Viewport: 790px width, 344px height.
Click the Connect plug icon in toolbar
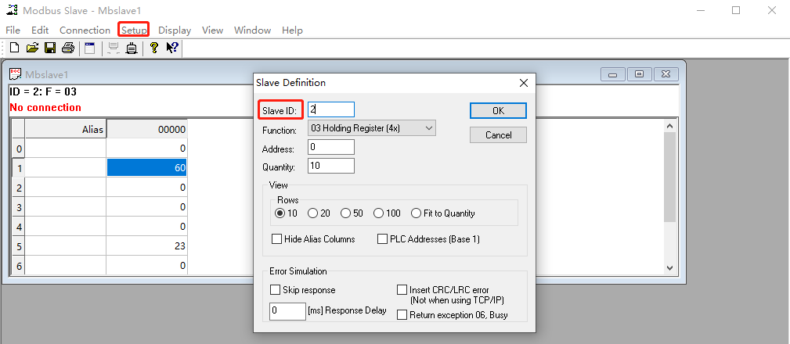pos(132,48)
